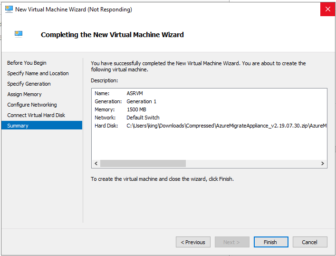Image resolution: width=336 pixels, height=256 pixels.
Task: Click the horizontal scrollbar thumb in description
Action: pyautogui.click(x=143, y=164)
